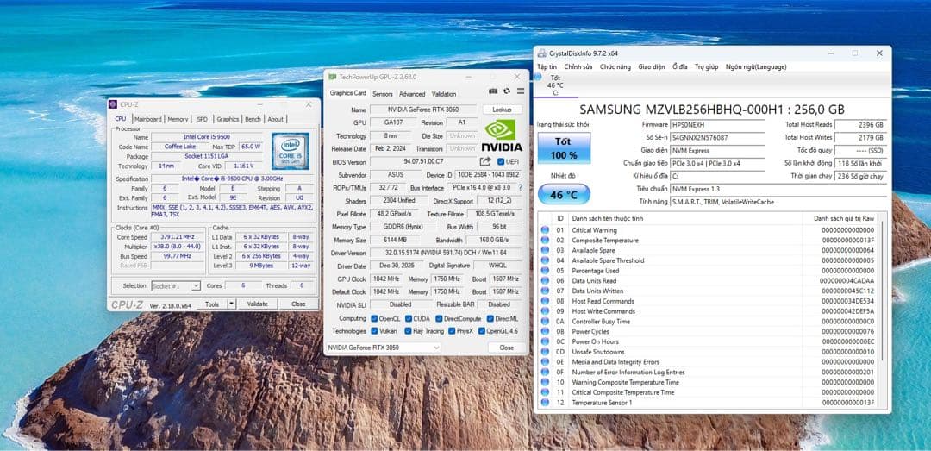Toggle the DirectML checkbox
The height and width of the screenshot is (451, 931).
(x=490, y=318)
